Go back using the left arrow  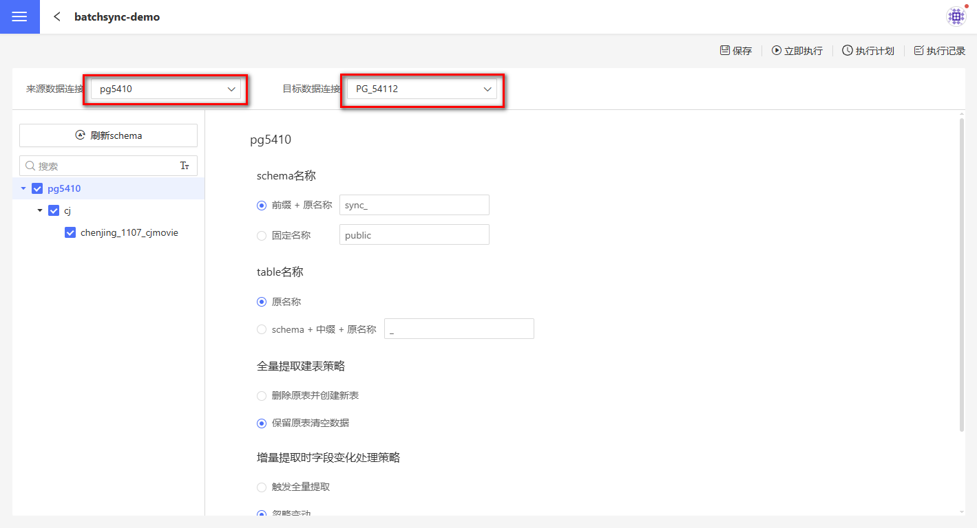point(57,16)
